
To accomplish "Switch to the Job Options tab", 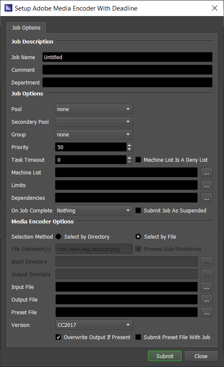I will (x=26, y=27).
